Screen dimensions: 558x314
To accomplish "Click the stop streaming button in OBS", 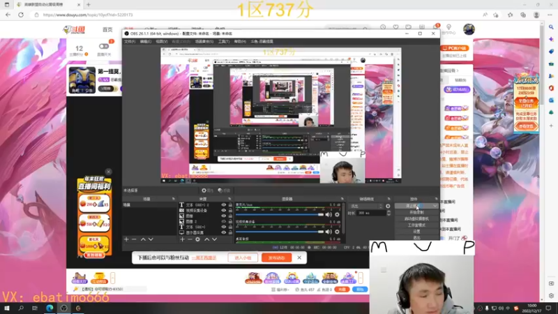I will pyautogui.click(x=413, y=206).
